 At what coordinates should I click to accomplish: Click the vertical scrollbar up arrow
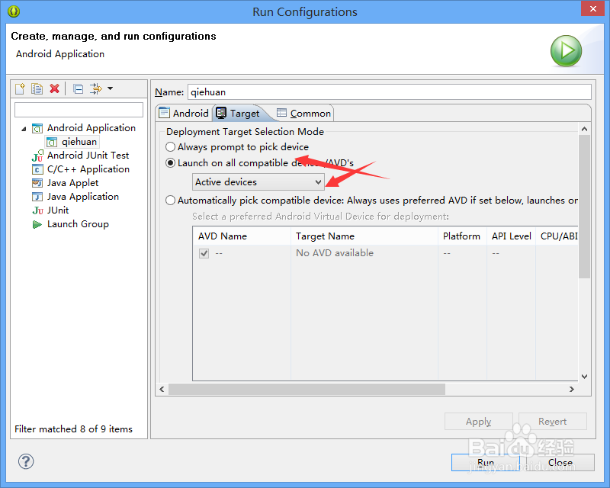tap(584, 129)
